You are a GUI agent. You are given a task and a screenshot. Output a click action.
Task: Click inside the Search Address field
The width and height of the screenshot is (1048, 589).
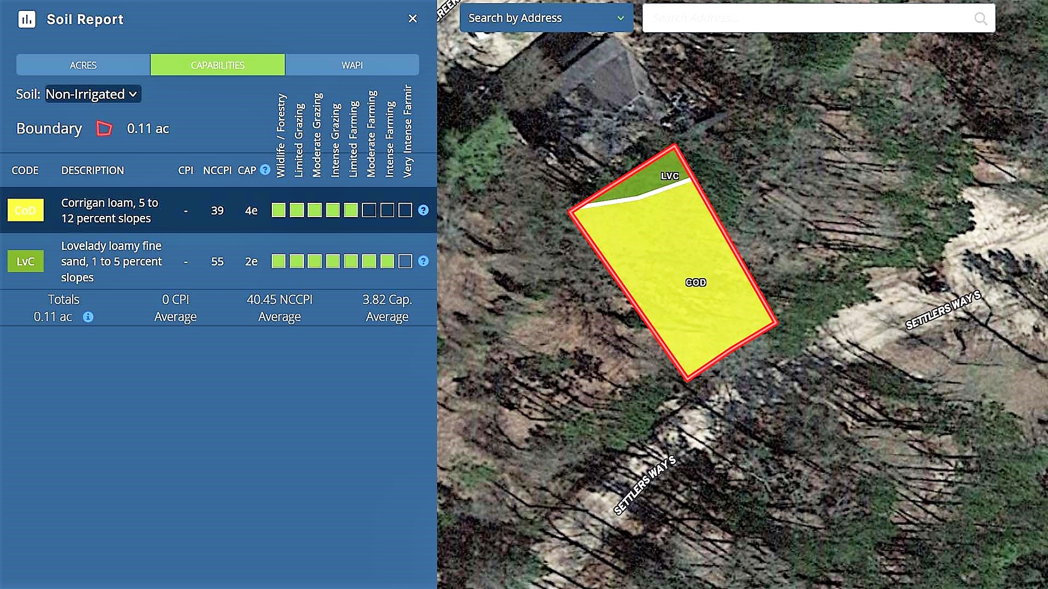[808, 18]
